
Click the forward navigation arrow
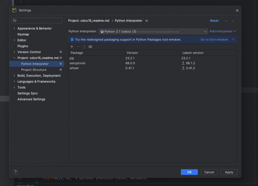pyautogui.click(x=233, y=21)
